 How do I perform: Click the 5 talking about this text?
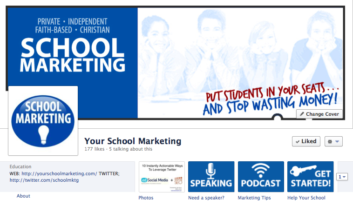130,149
